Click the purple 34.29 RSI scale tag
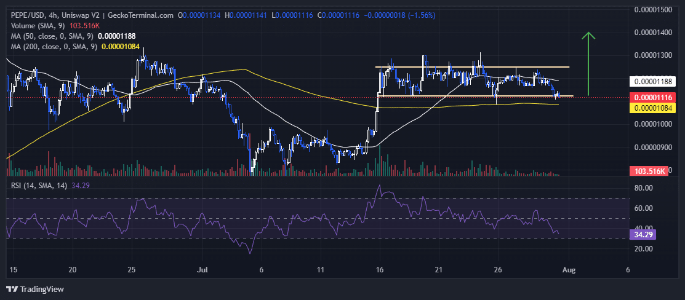 (x=642, y=234)
